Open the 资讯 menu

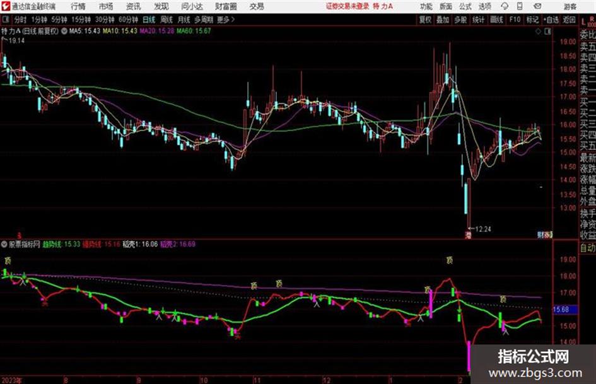(x=134, y=6)
